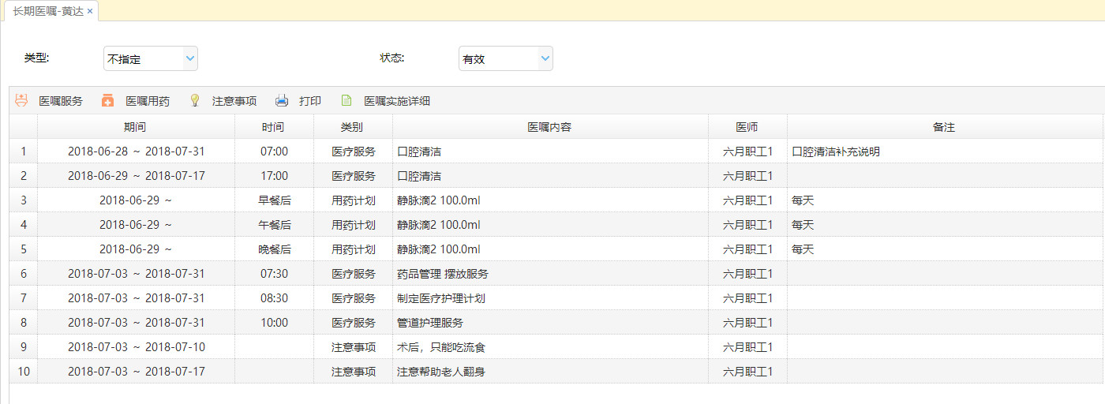
Task: Open 医嘱服务 from the toolbar
Action: [61, 101]
